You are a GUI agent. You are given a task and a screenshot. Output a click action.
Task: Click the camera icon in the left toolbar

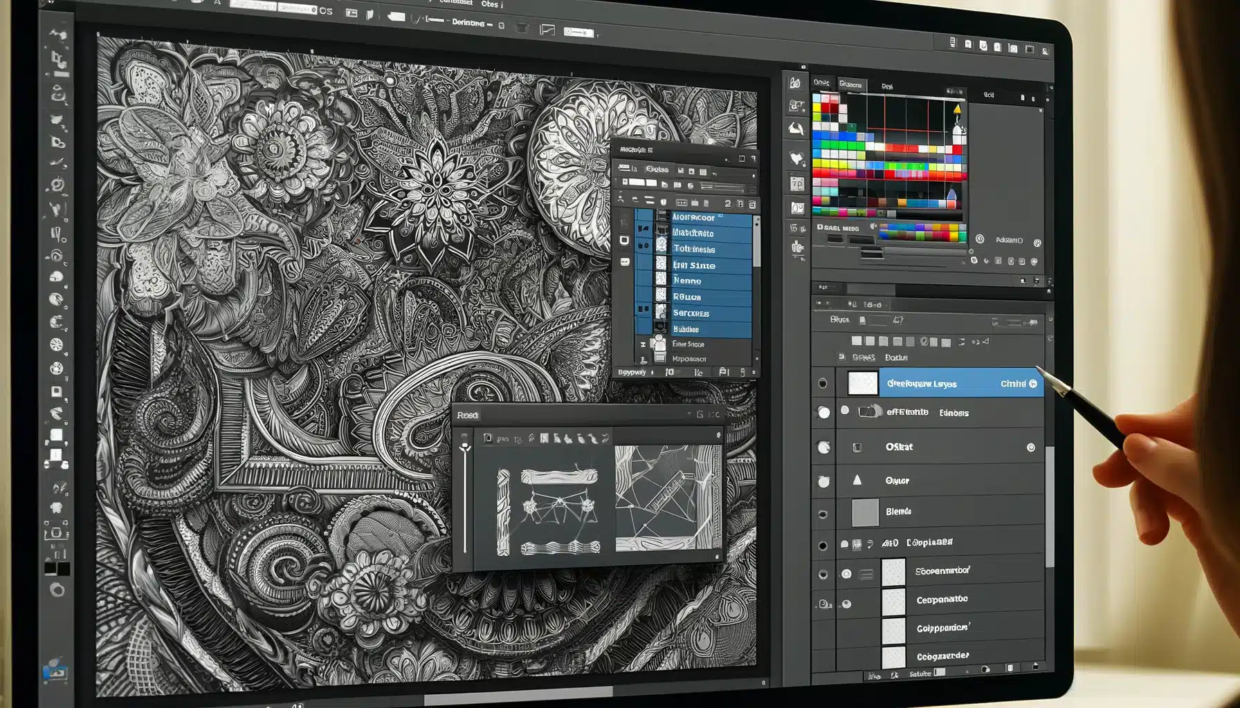tap(56, 533)
